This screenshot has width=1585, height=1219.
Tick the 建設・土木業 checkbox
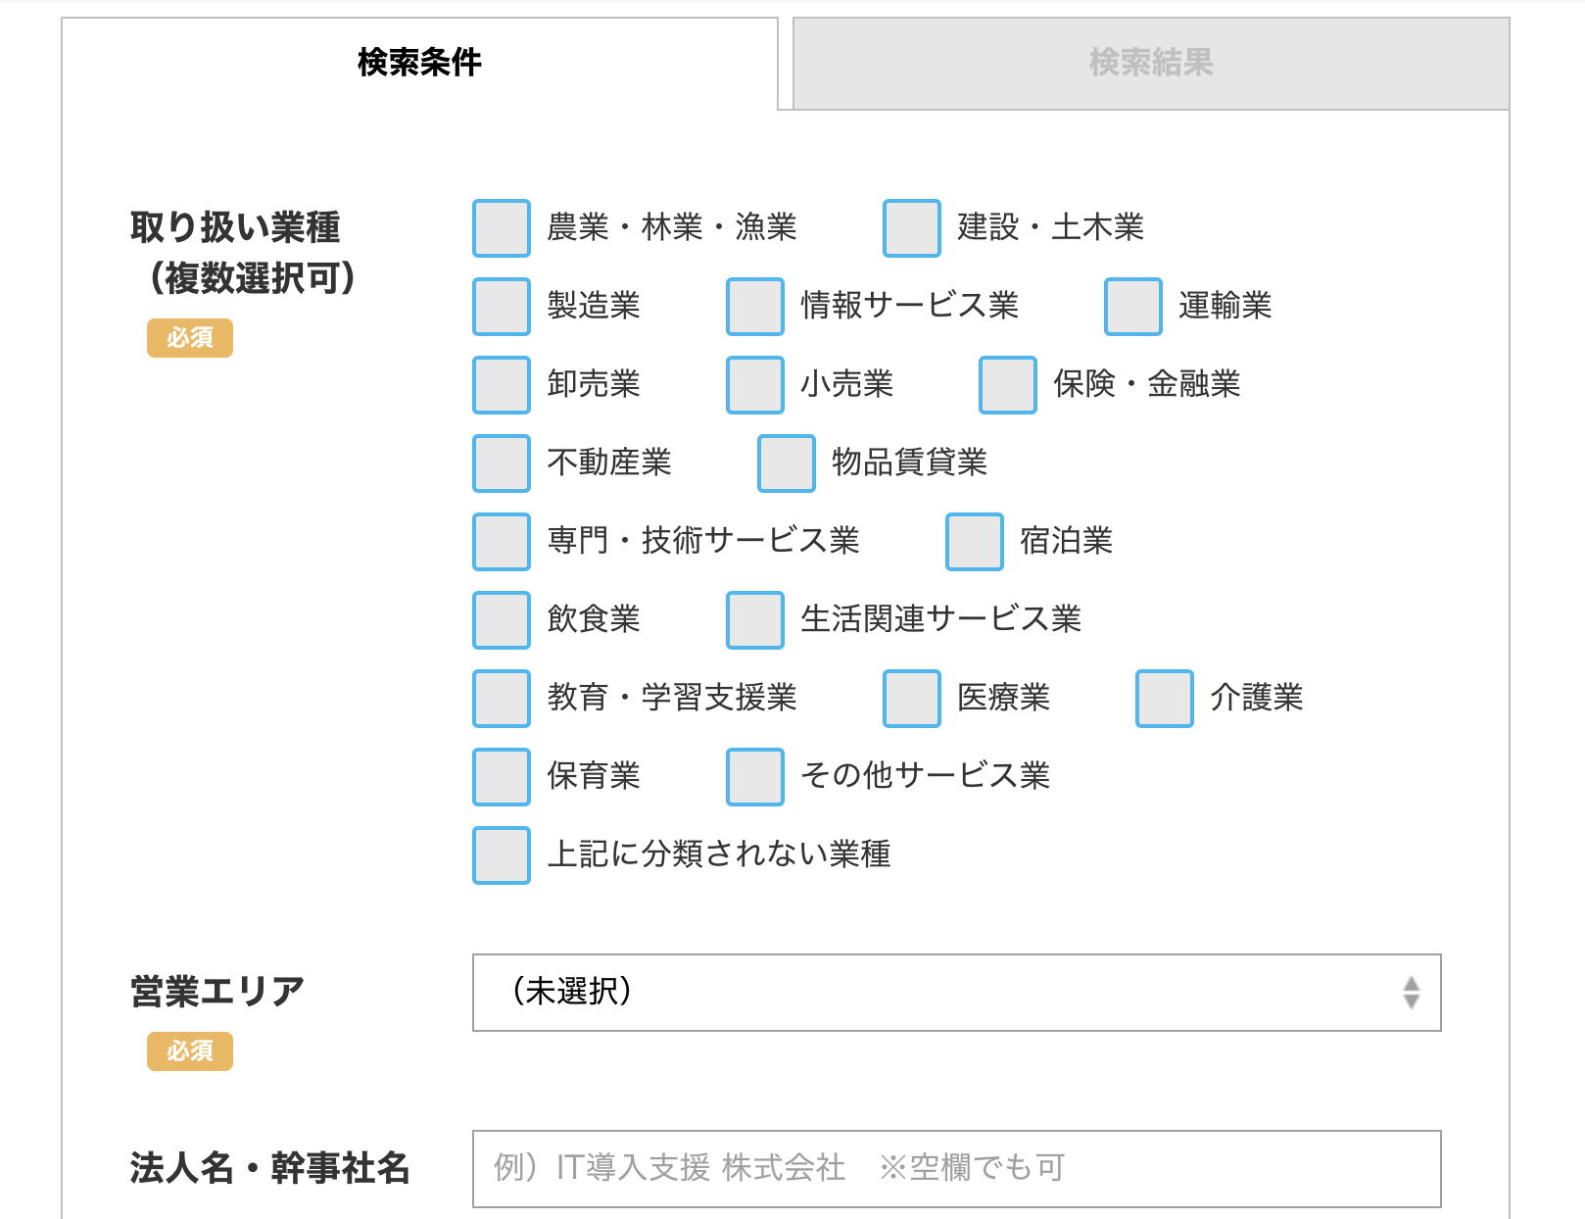coord(912,228)
